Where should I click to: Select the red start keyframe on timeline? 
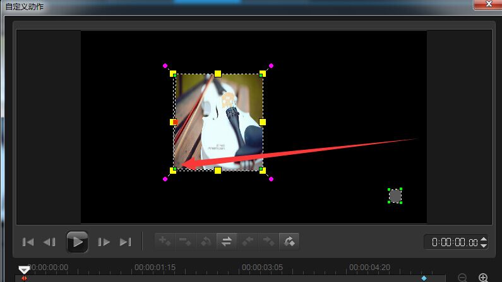pos(24,279)
